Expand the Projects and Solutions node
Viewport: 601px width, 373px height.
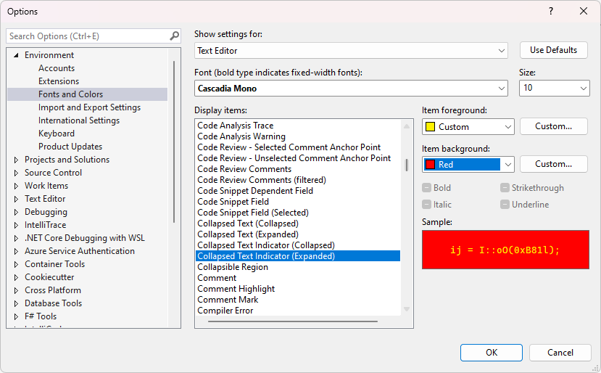pyautogui.click(x=16, y=160)
